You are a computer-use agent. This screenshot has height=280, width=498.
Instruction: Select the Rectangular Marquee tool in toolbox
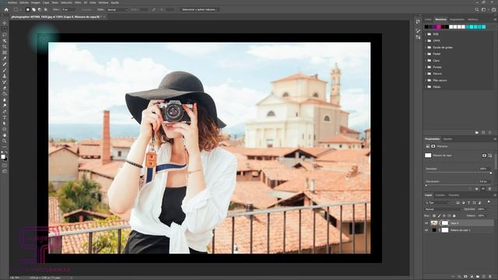5,30
